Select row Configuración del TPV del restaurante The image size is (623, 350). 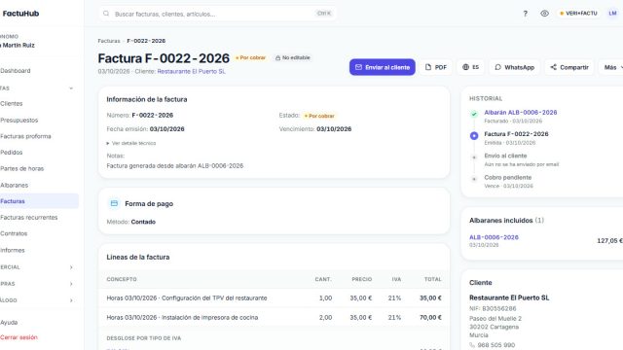coord(274,298)
